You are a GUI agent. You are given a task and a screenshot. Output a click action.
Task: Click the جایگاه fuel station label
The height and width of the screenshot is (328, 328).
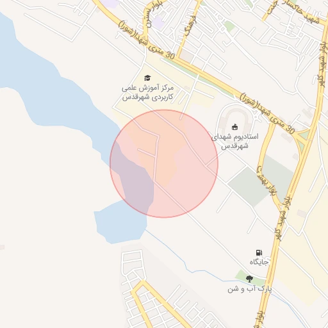259,262
